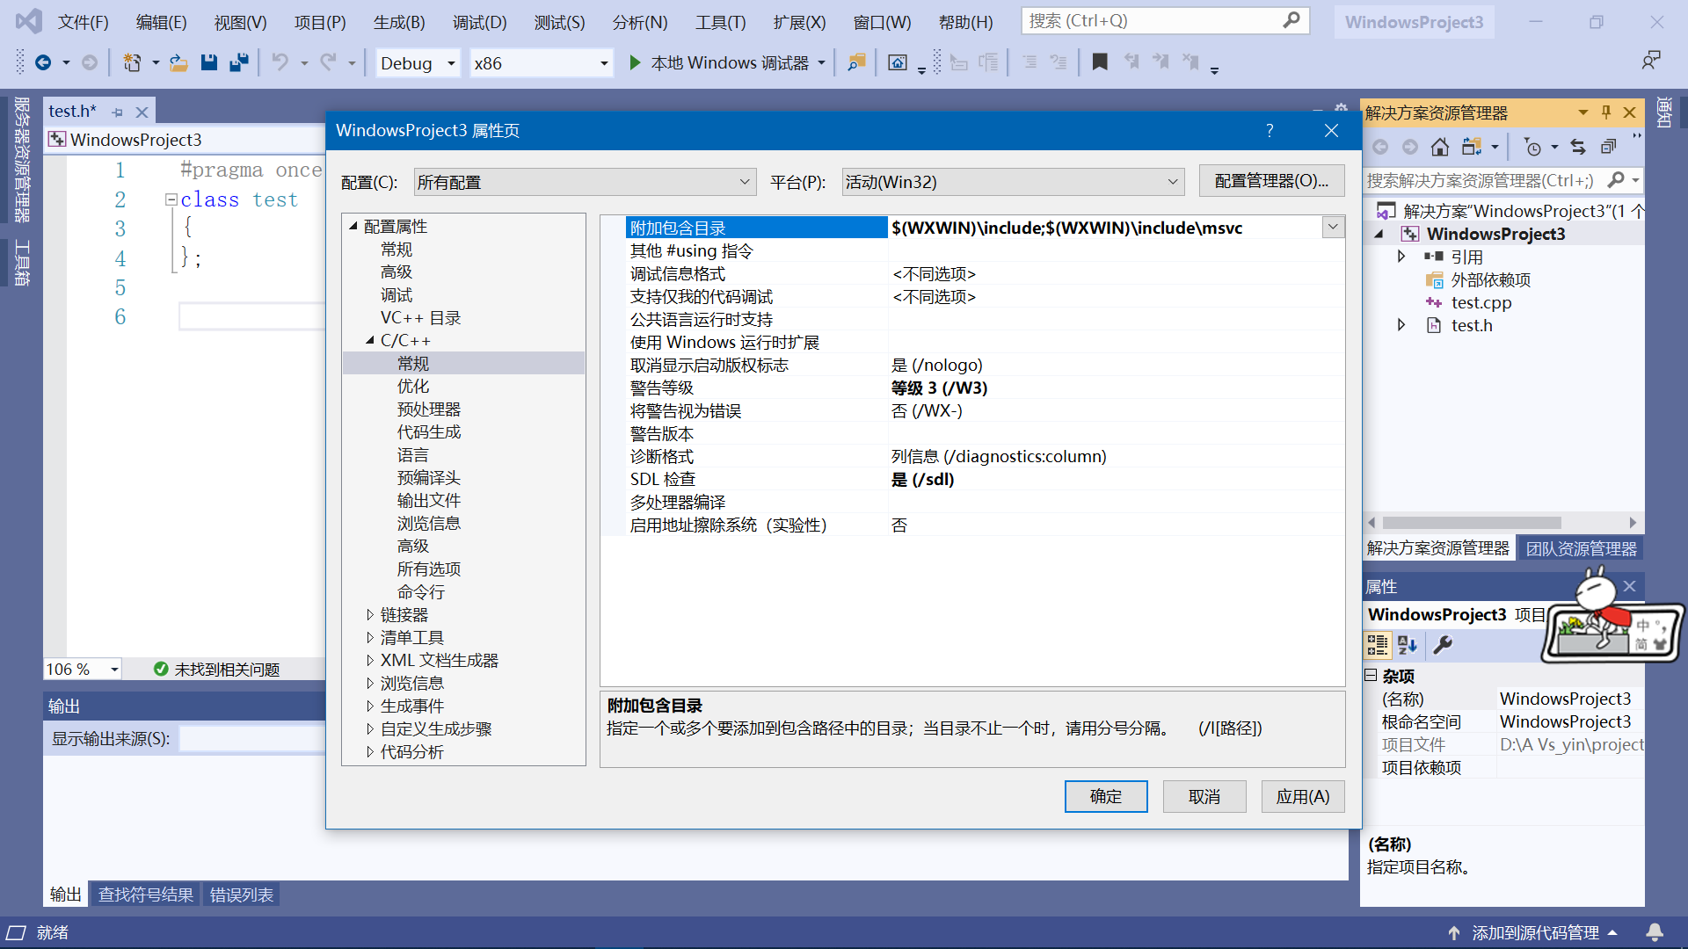Viewport: 1688px width, 949px height.
Task: Collapse the 杂项 section in Properties panel
Action: click(1371, 675)
